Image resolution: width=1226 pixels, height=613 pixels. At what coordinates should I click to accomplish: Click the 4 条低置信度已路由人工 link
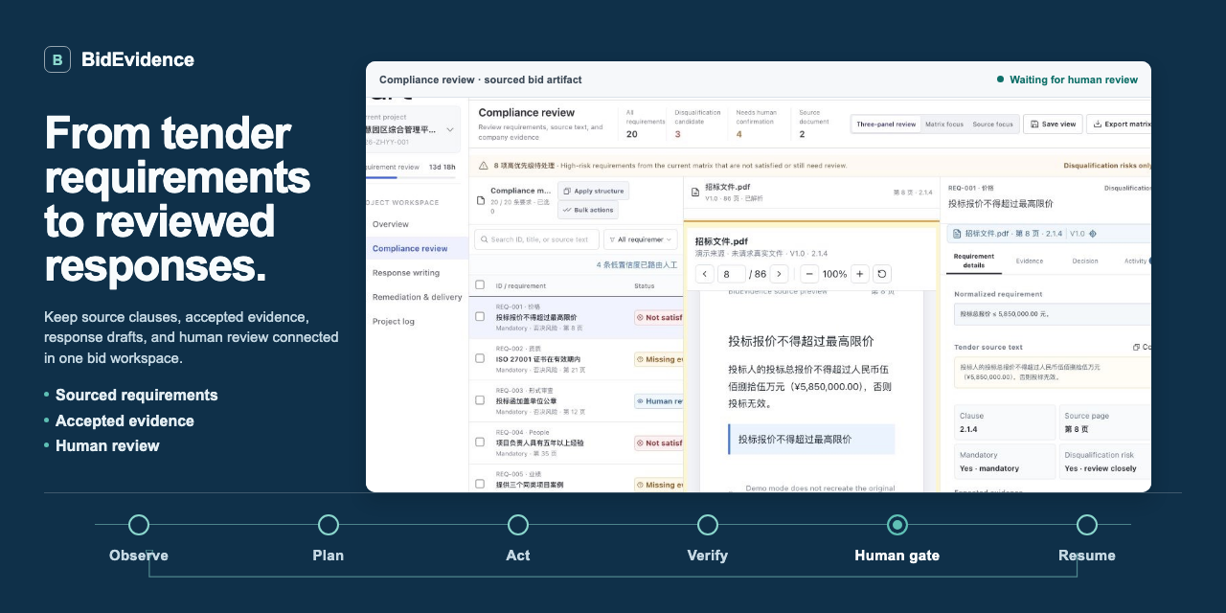(x=637, y=264)
